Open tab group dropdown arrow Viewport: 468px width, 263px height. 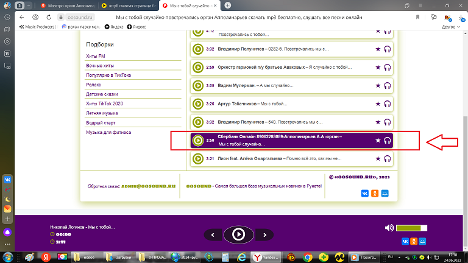coord(29,5)
